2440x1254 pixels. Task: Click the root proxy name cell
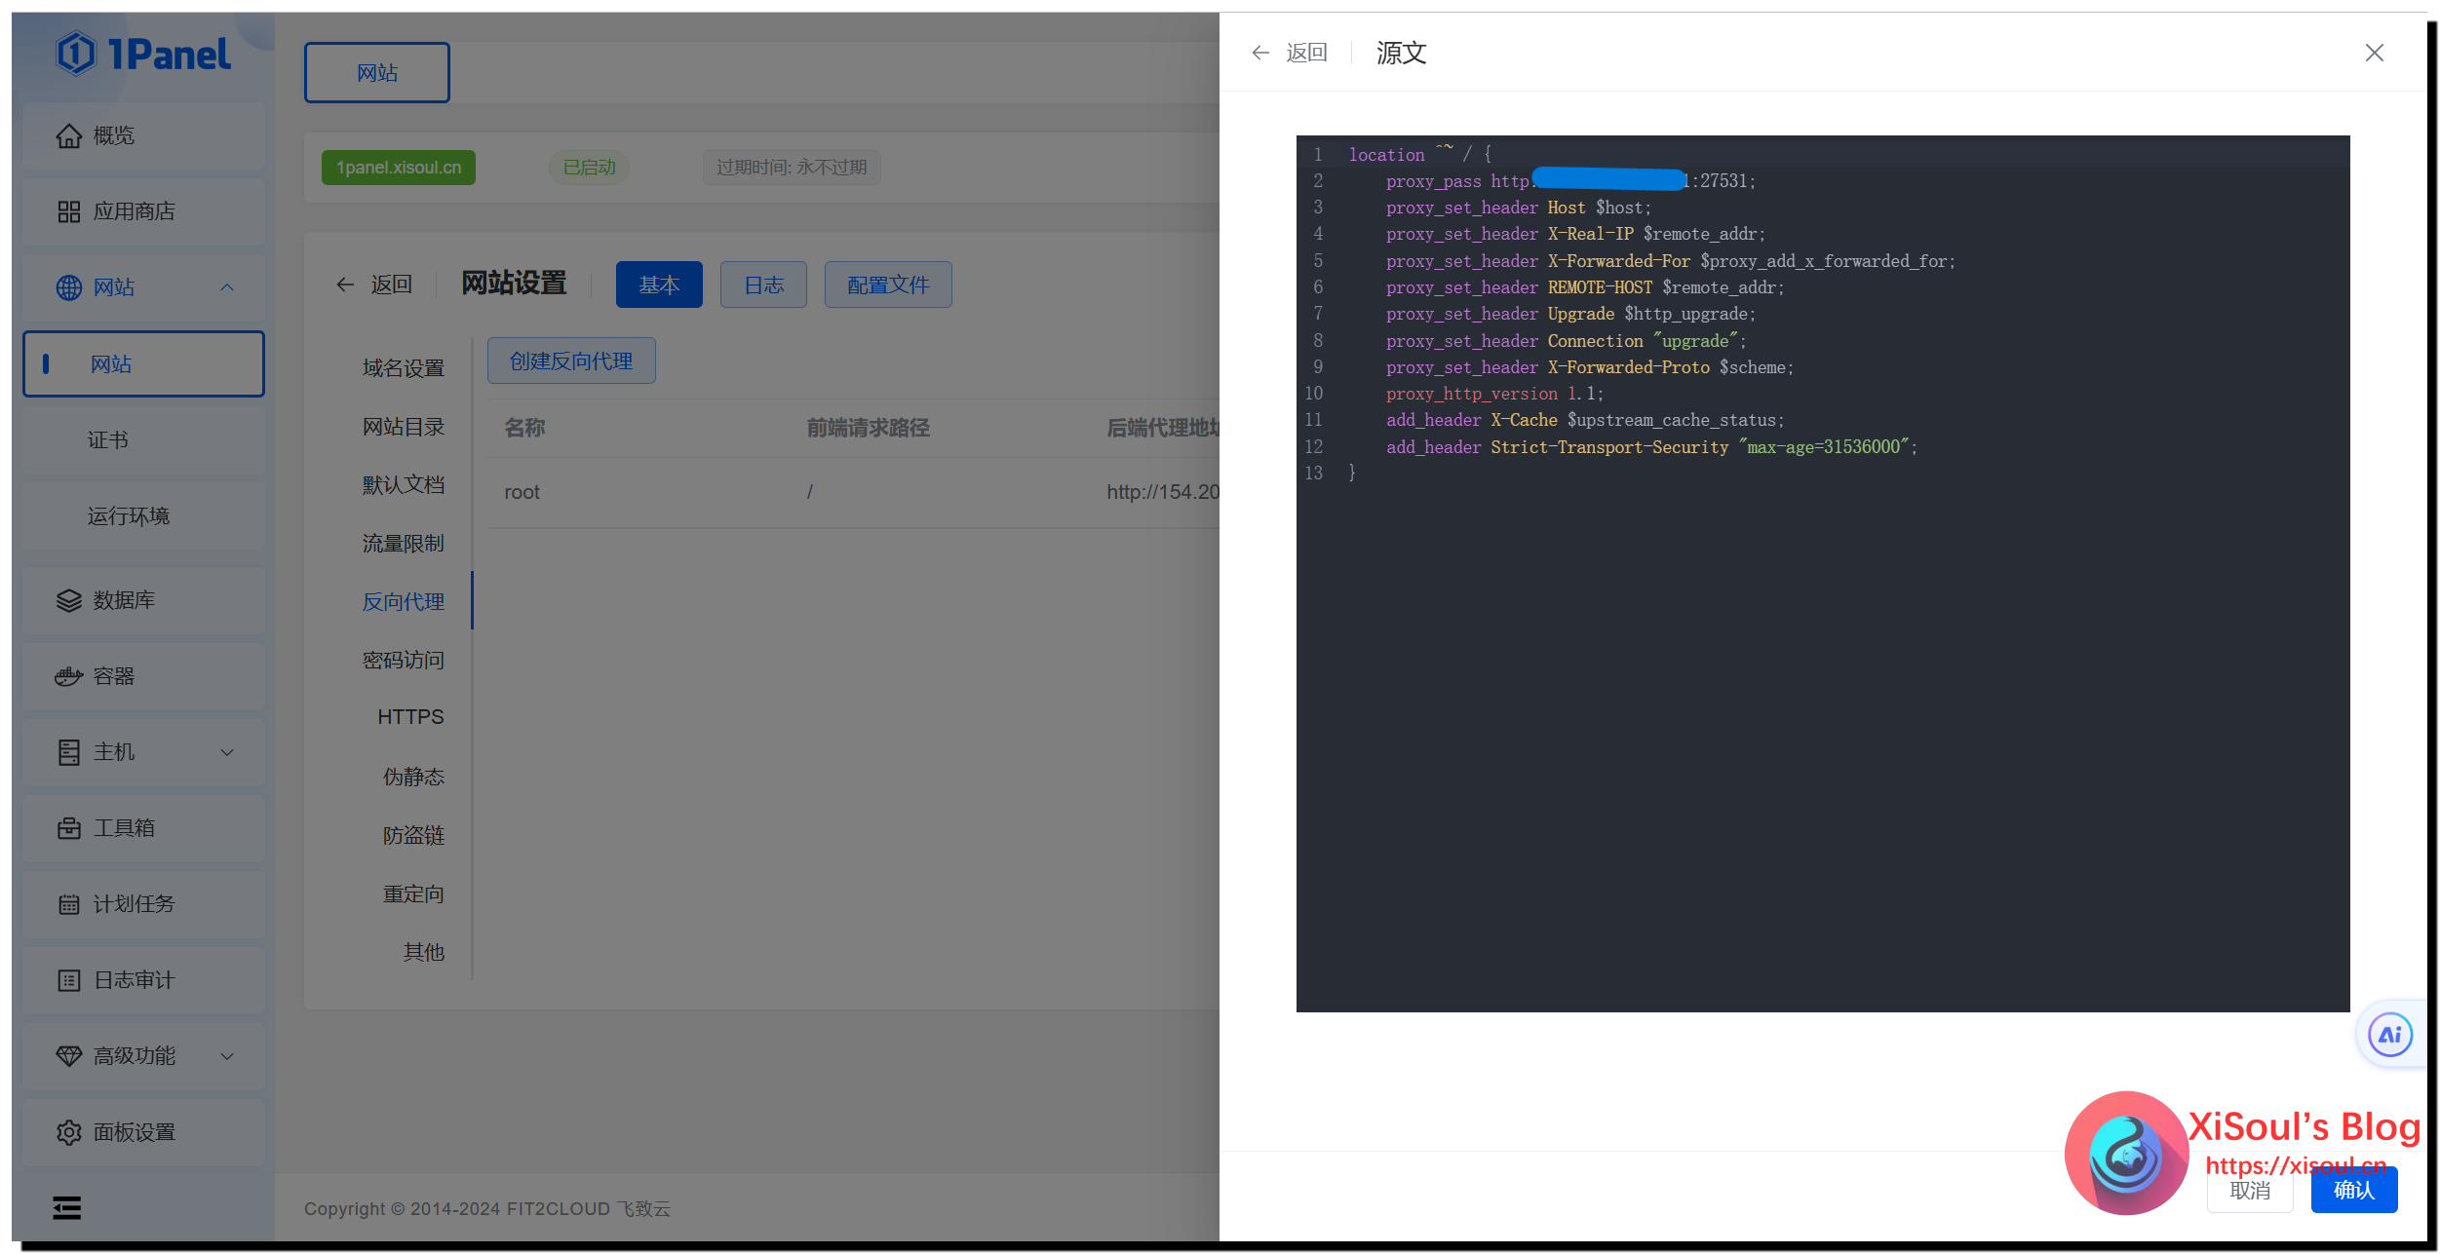click(522, 493)
